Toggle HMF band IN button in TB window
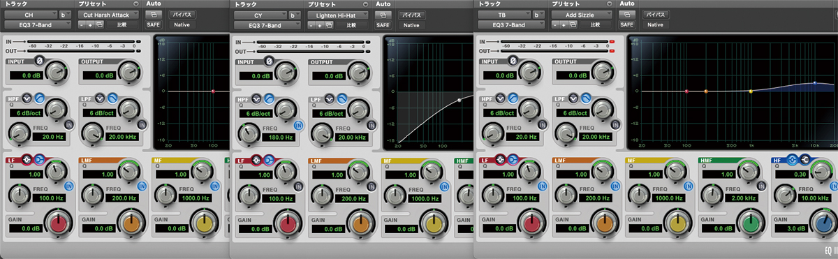 click(x=762, y=186)
